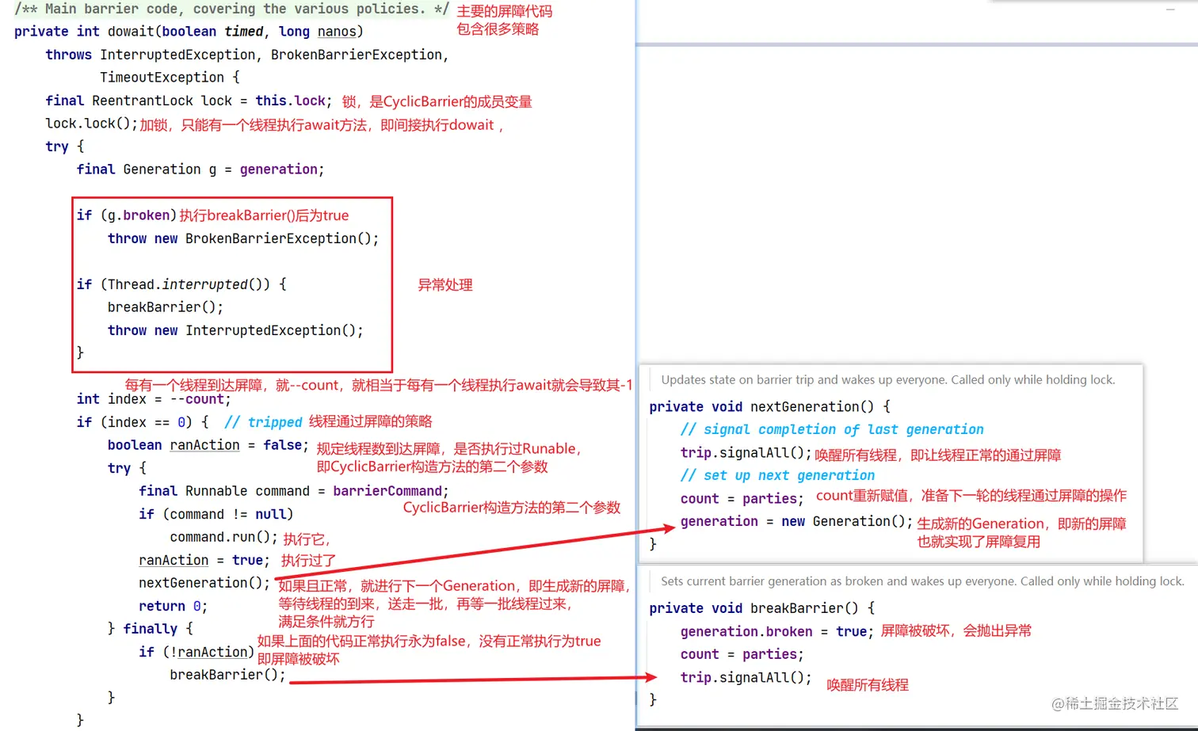Click 'if (!ranAction)' condition
The width and height of the screenshot is (1198, 731).
point(196,652)
